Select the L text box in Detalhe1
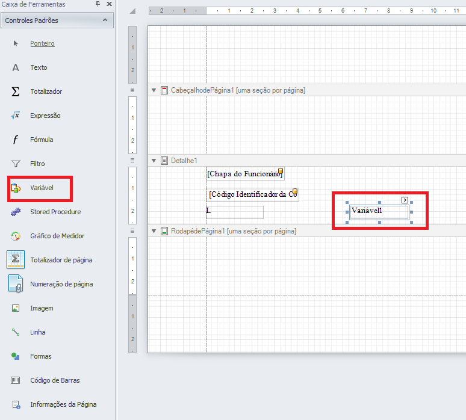The width and height of the screenshot is (466, 420). tap(235, 212)
